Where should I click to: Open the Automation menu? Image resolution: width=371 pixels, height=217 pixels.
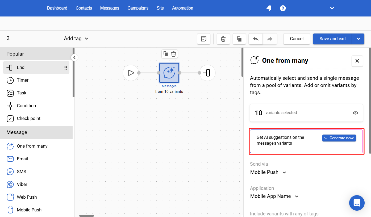pyautogui.click(x=183, y=8)
